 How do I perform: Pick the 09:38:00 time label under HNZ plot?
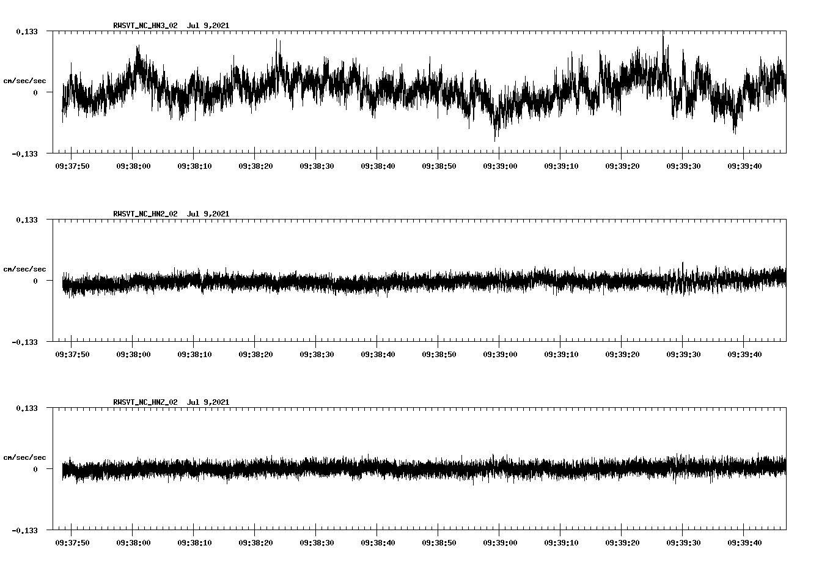[x=133, y=543]
